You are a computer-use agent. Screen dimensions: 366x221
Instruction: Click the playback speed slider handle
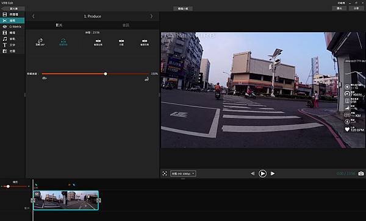coord(106,74)
